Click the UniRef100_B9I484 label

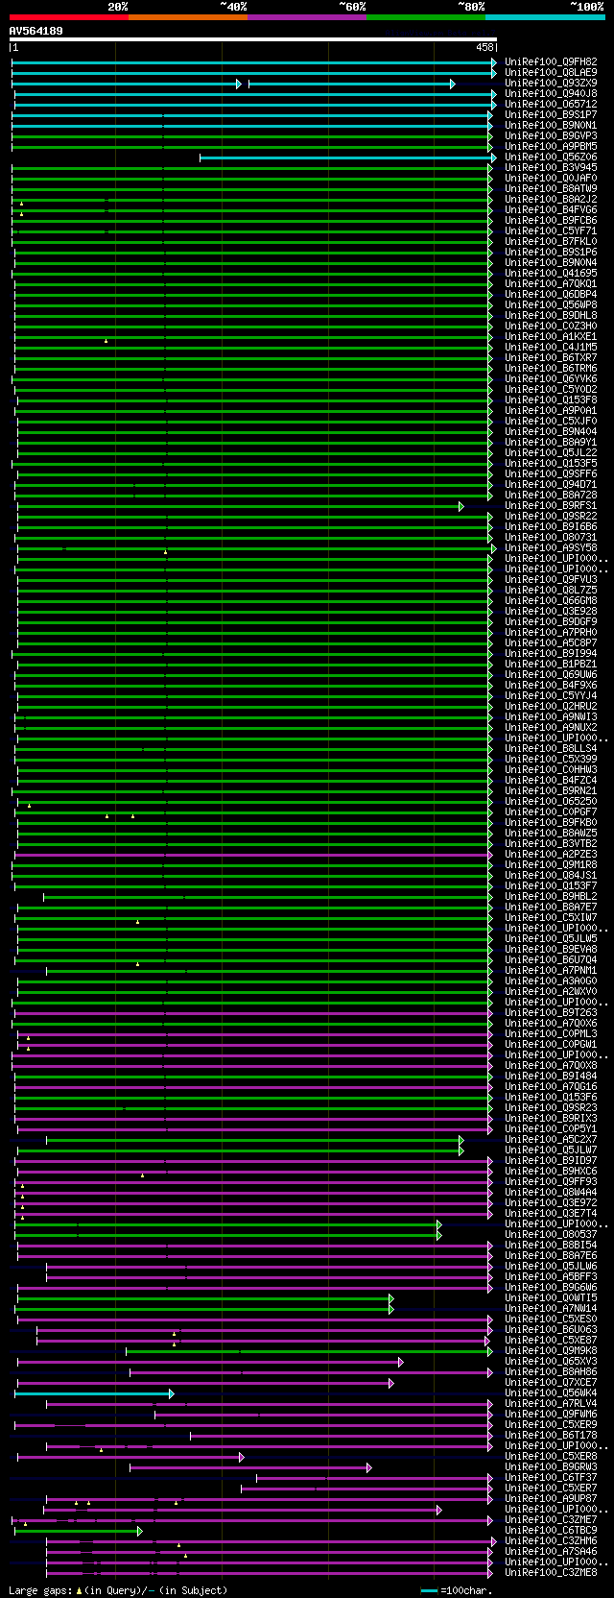point(551,1077)
